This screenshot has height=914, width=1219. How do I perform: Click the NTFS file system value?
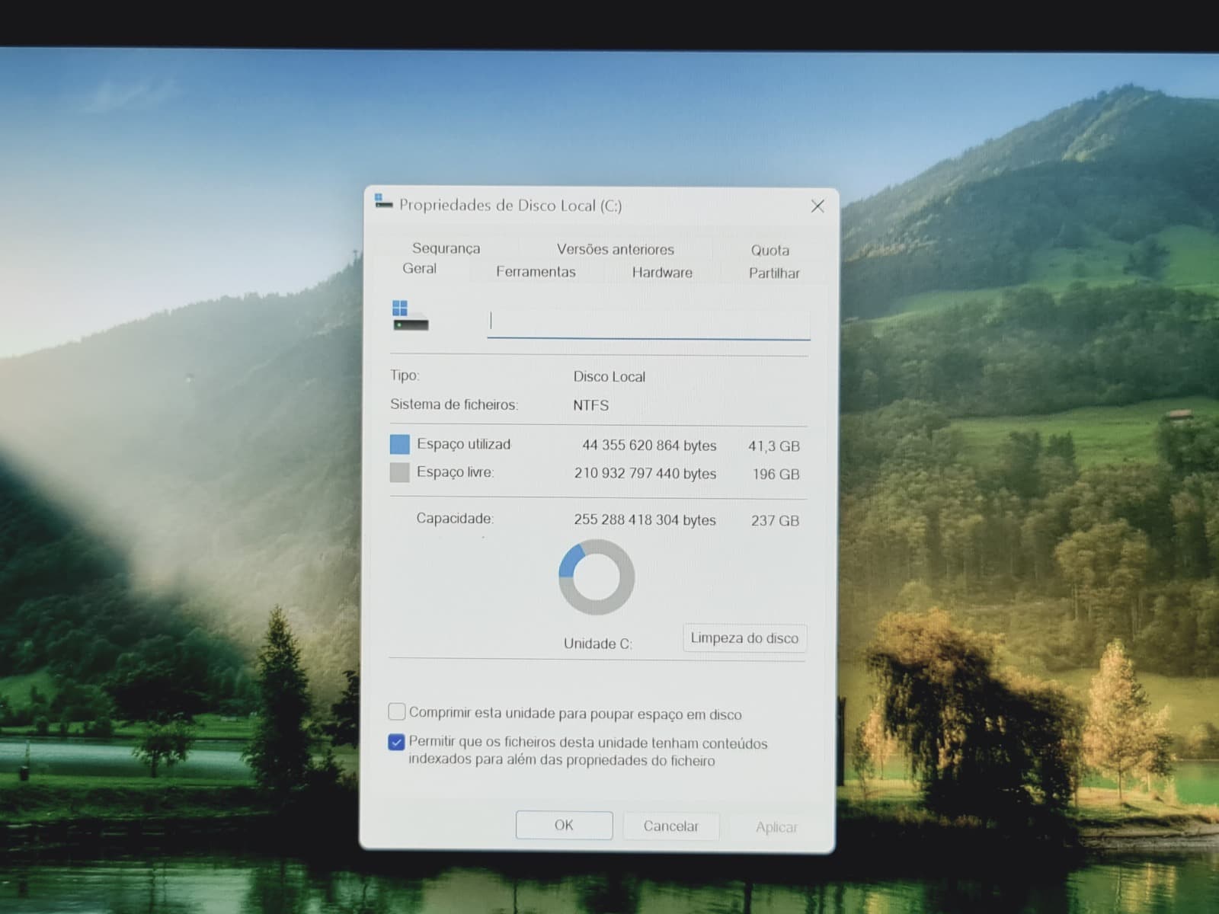(x=590, y=405)
